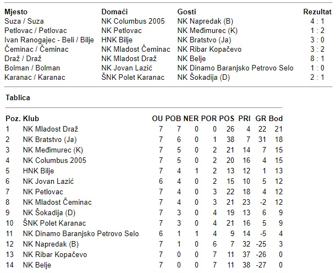Click the Klub header in standings
Image resolution: width=336 pixels, height=273 pixels.
click(31, 118)
